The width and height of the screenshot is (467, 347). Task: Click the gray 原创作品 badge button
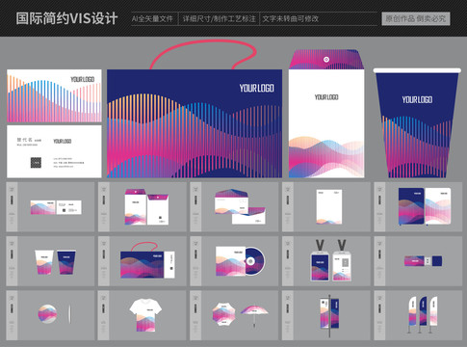pos(416,18)
